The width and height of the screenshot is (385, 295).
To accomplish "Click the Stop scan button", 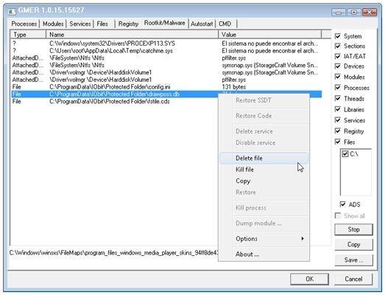I will (353, 229).
